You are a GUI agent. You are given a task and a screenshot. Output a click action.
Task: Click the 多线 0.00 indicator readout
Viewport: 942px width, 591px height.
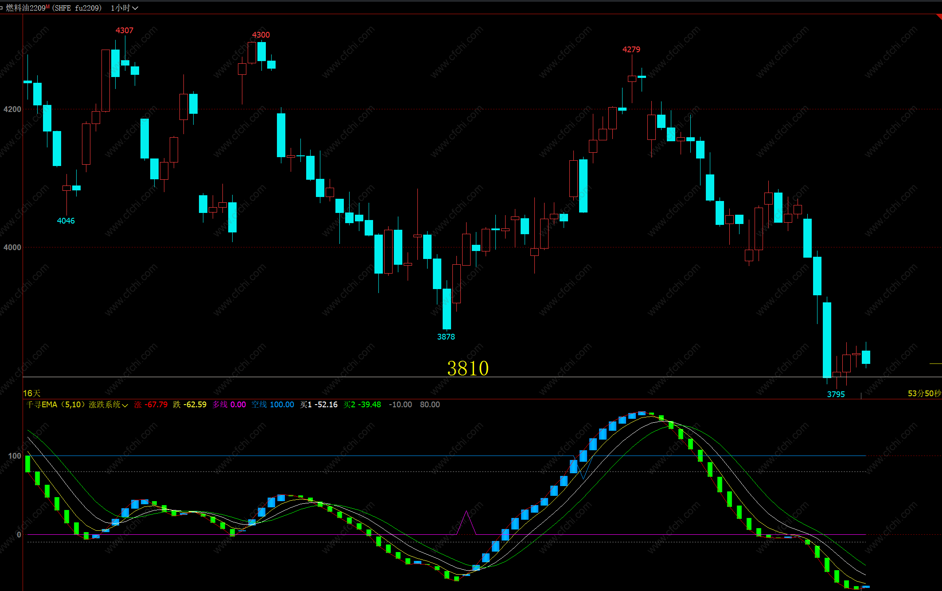[229, 405]
